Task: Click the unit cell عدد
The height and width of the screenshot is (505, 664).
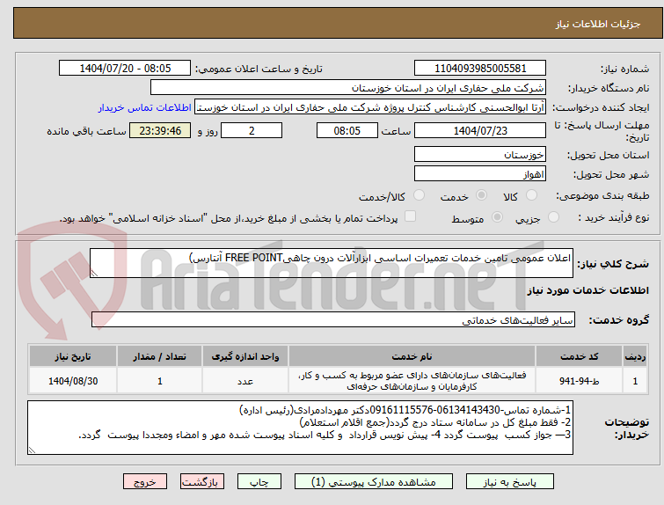Action: coord(245,381)
